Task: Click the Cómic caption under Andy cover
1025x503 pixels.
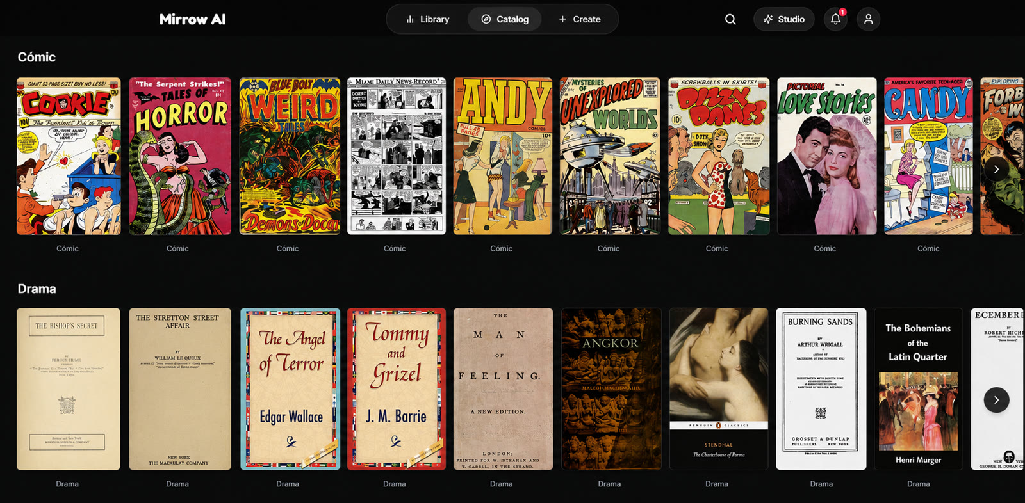Action: point(501,248)
